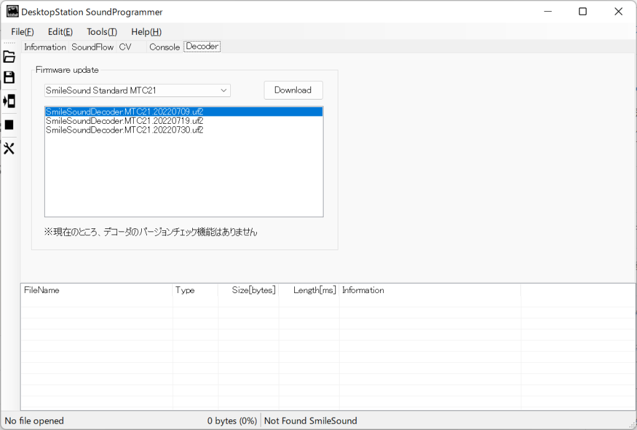Screen dimensions: 637x430
Task: Open the wrench and screwdriver tools icon
Action: click(x=9, y=148)
